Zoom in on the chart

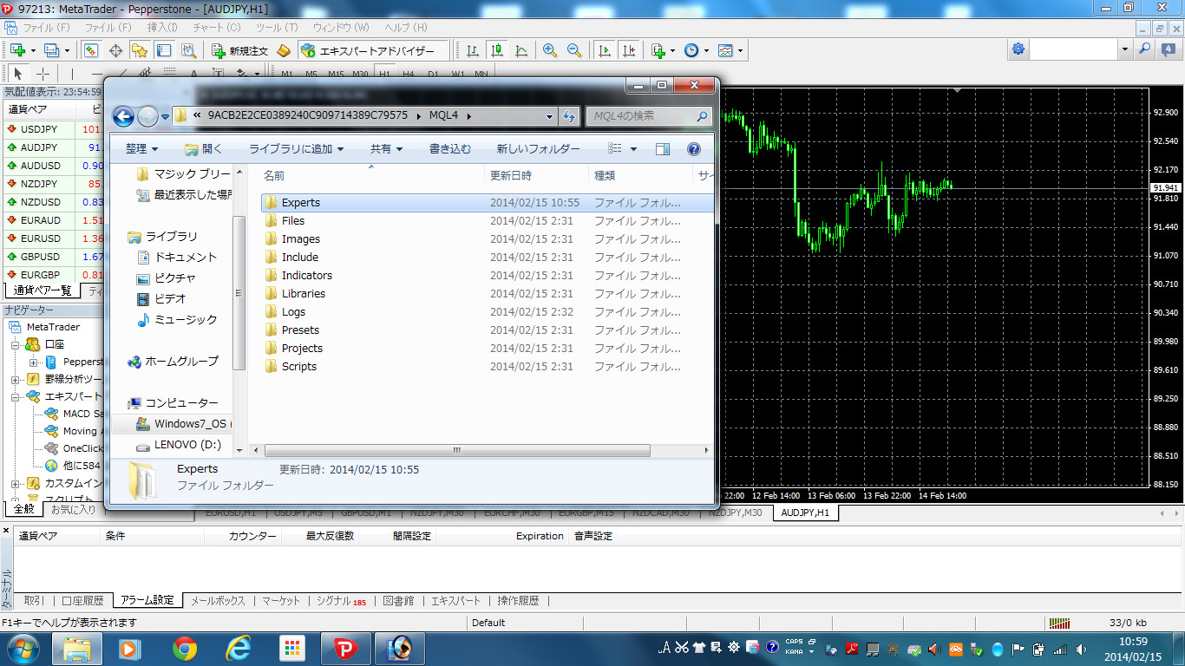[x=550, y=50]
